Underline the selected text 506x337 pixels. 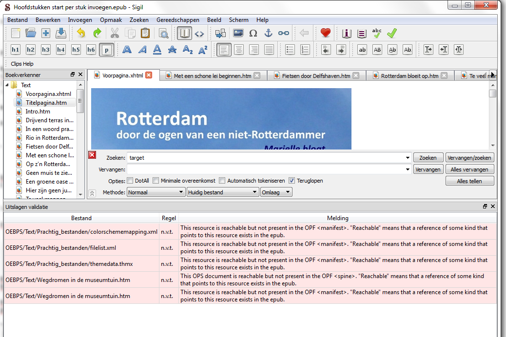(x=157, y=50)
